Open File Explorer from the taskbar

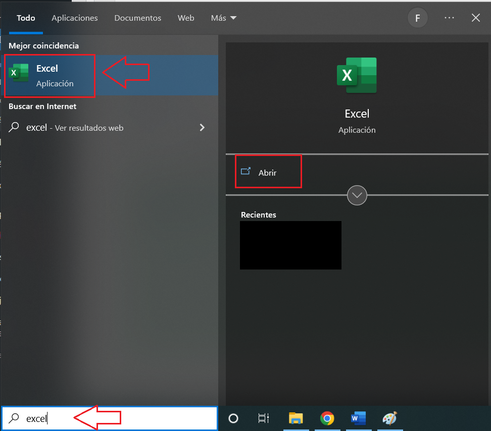point(296,418)
